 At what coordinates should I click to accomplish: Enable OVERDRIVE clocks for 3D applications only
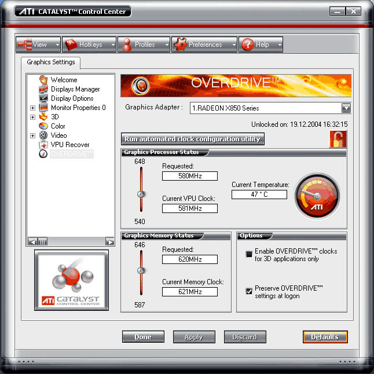249,254
